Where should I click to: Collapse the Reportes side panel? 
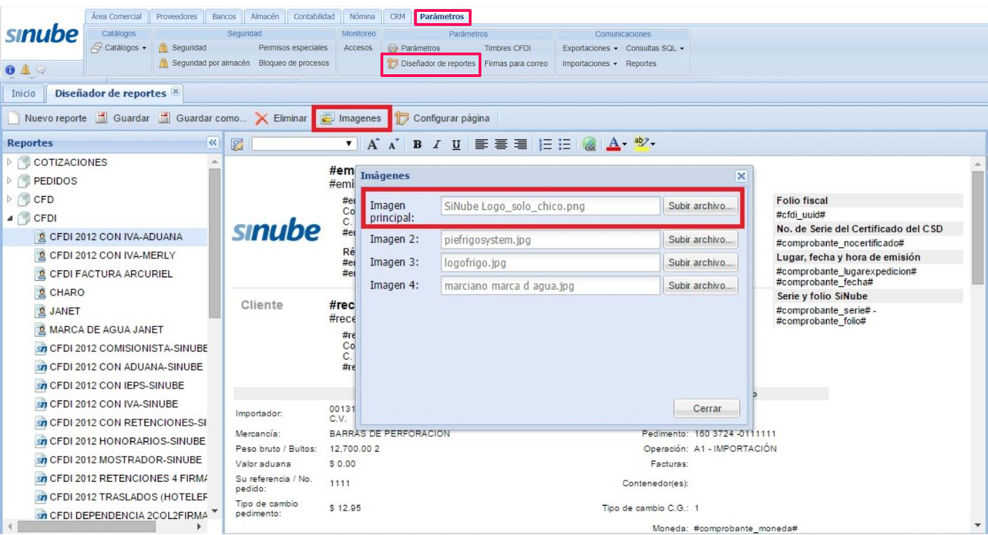click(213, 143)
